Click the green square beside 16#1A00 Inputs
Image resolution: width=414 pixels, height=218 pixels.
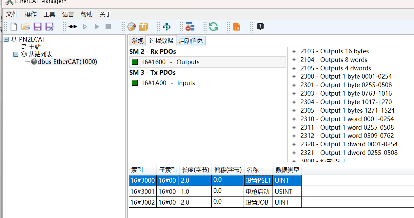tap(135, 83)
